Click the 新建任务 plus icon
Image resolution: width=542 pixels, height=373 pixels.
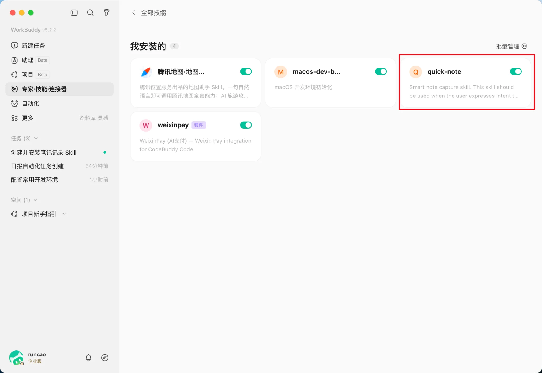(x=14, y=45)
